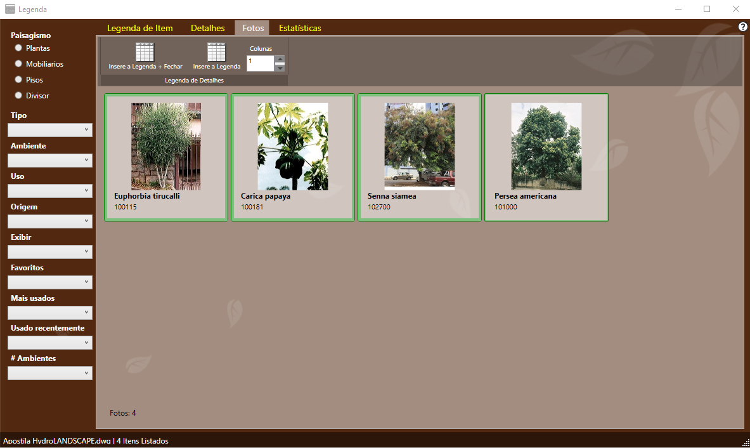Select the Euphorbia tirucalli photo card
This screenshot has height=448, width=750.
pyautogui.click(x=166, y=157)
